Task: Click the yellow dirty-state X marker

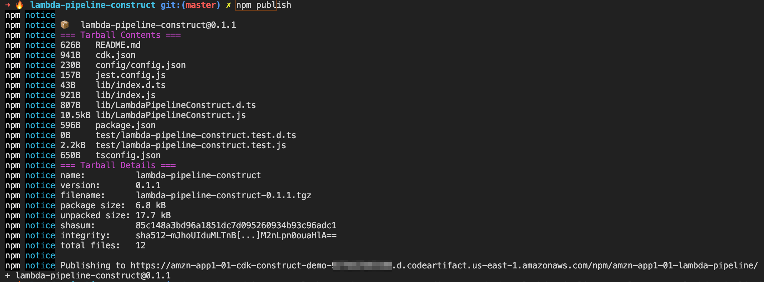Action: pos(228,5)
